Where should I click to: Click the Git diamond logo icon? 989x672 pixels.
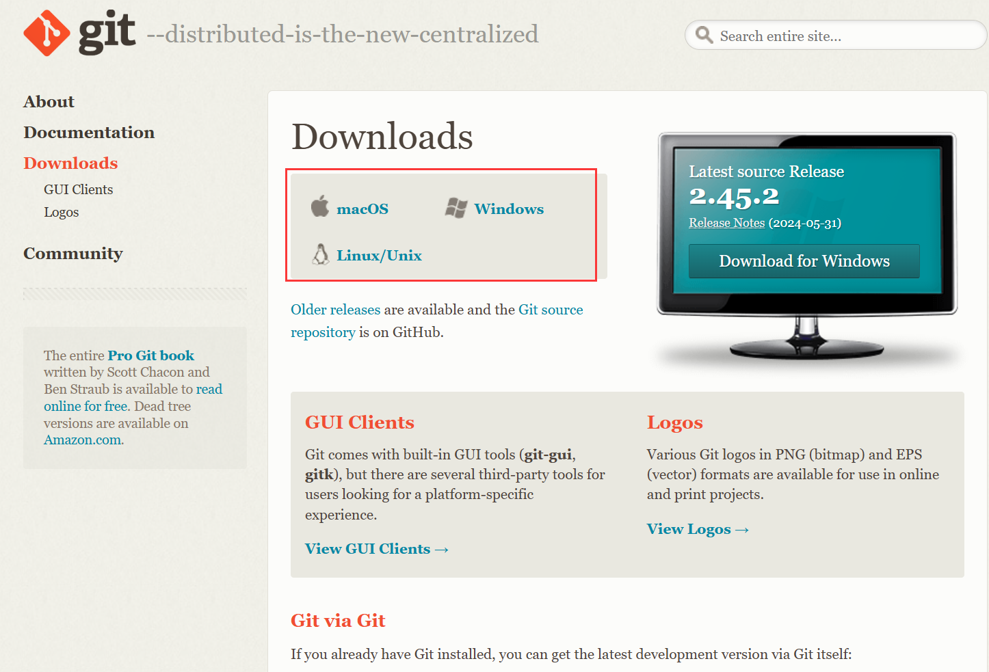[47, 33]
